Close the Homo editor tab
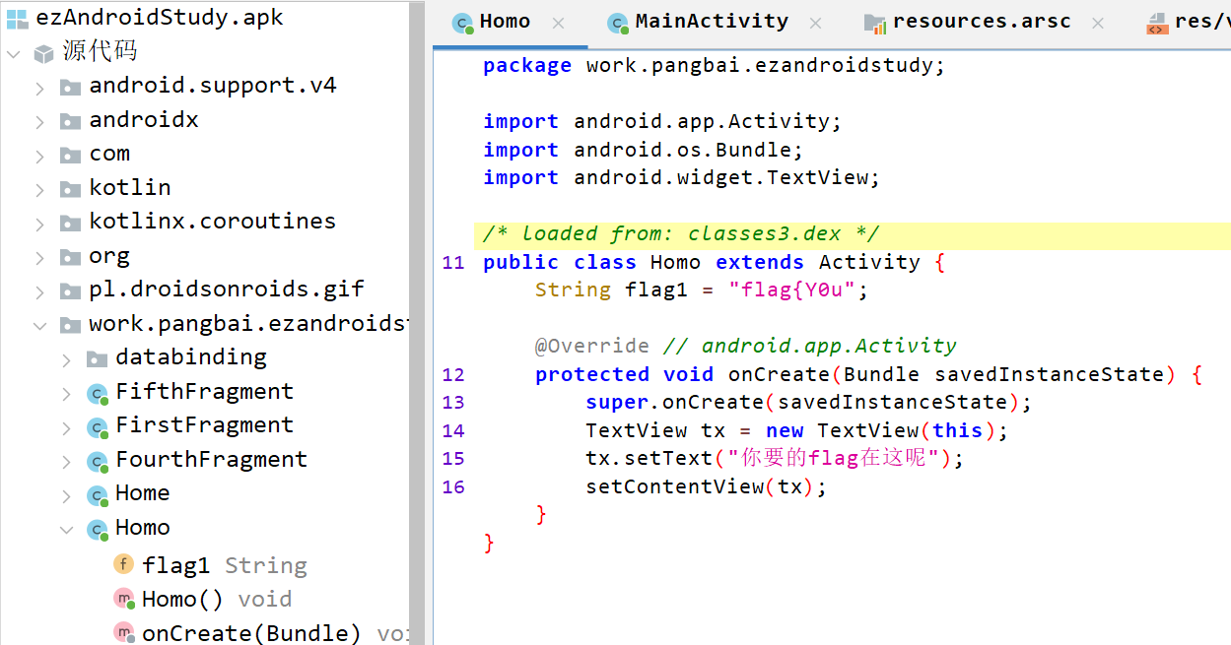Viewport: 1231px width, 645px height. 558,23
